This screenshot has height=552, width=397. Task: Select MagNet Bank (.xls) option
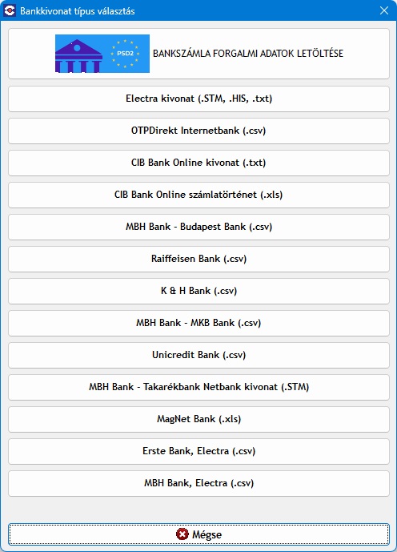(198, 419)
